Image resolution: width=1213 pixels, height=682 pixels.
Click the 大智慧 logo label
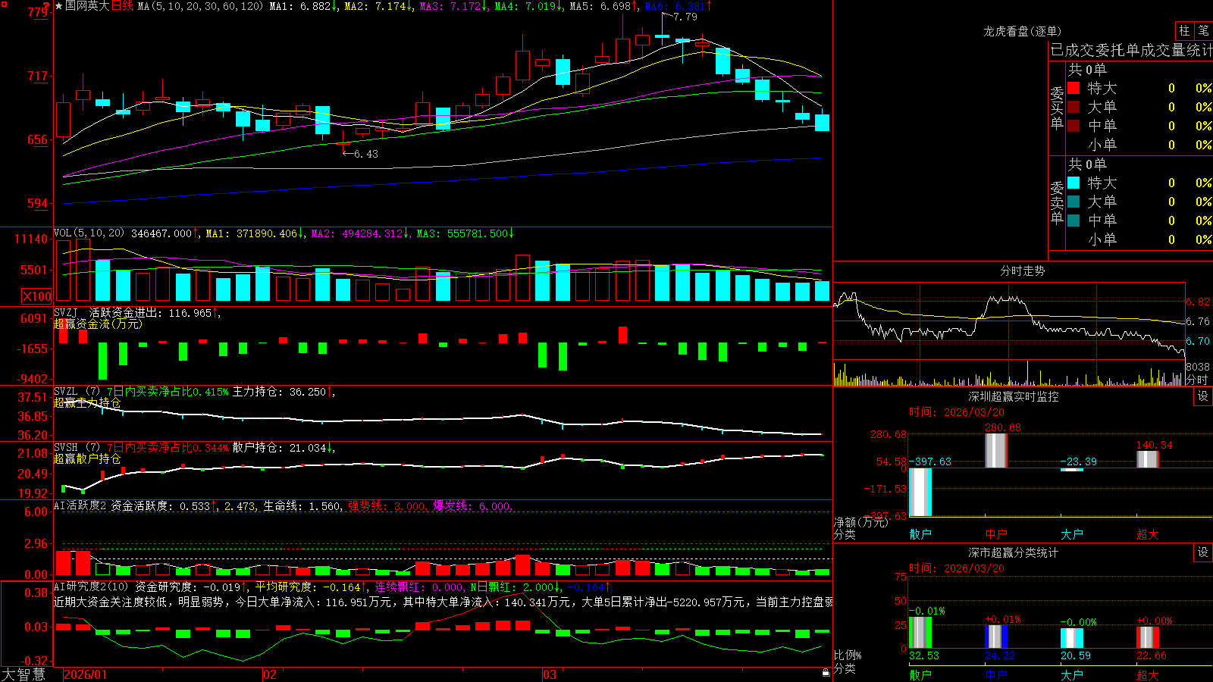click(x=23, y=674)
